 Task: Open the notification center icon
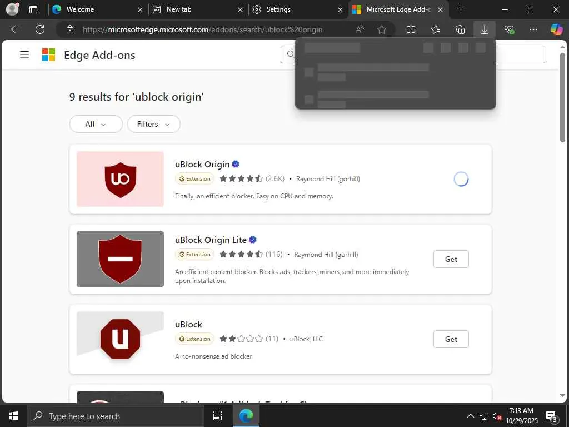click(x=552, y=416)
